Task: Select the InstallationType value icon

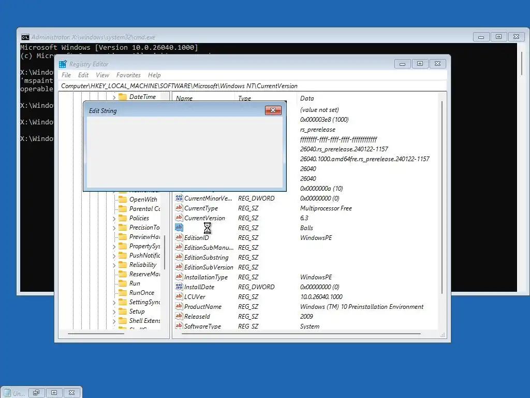Action: [x=179, y=277]
